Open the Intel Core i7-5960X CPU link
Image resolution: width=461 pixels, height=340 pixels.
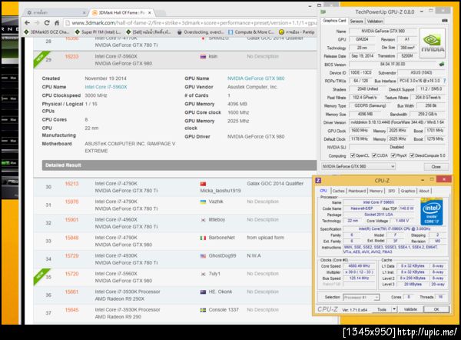point(106,87)
